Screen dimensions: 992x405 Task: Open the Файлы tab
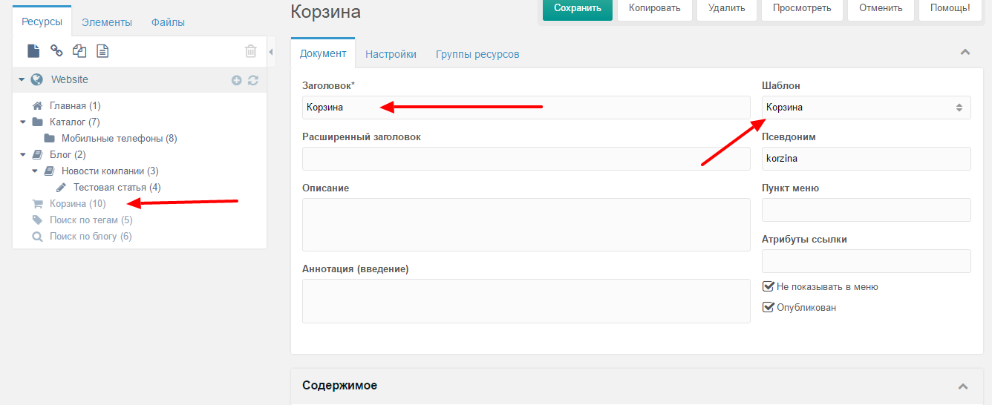pos(169,22)
